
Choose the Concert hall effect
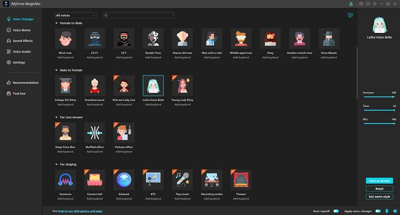point(94,180)
